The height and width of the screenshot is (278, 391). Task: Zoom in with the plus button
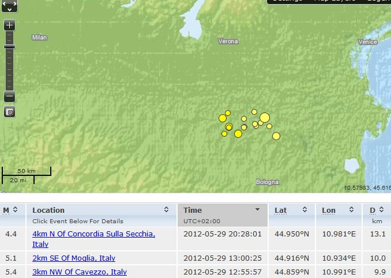tap(9, 25)
